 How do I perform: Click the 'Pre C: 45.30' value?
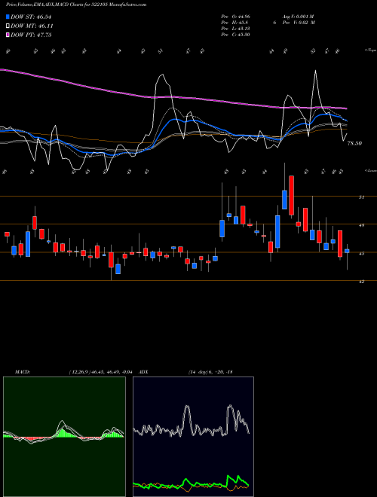[236, 35]
